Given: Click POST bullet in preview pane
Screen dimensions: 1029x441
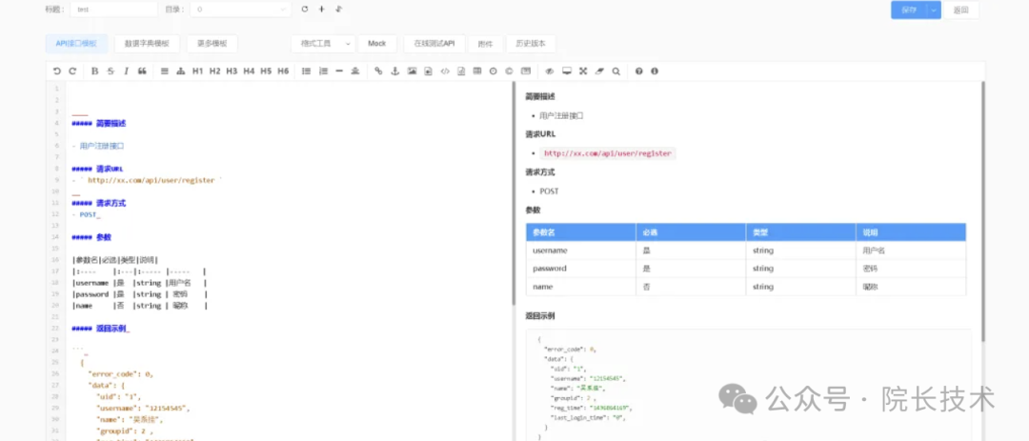Looking at the screenshot, I should point(550,191).
